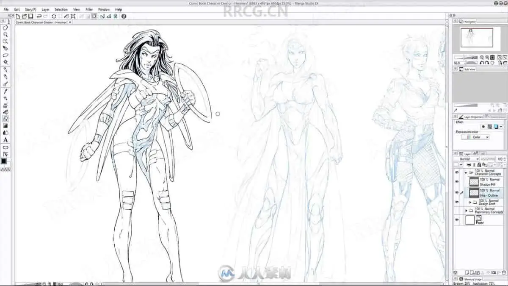The image size is (508, 286).
Task: Select the Comic Book Character Creator document tab
Action: (44, 22)
